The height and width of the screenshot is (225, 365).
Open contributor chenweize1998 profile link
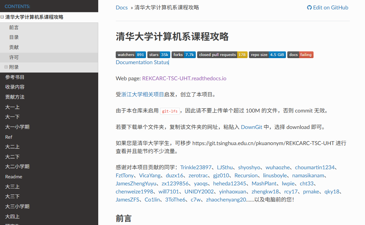click(134, 191)
